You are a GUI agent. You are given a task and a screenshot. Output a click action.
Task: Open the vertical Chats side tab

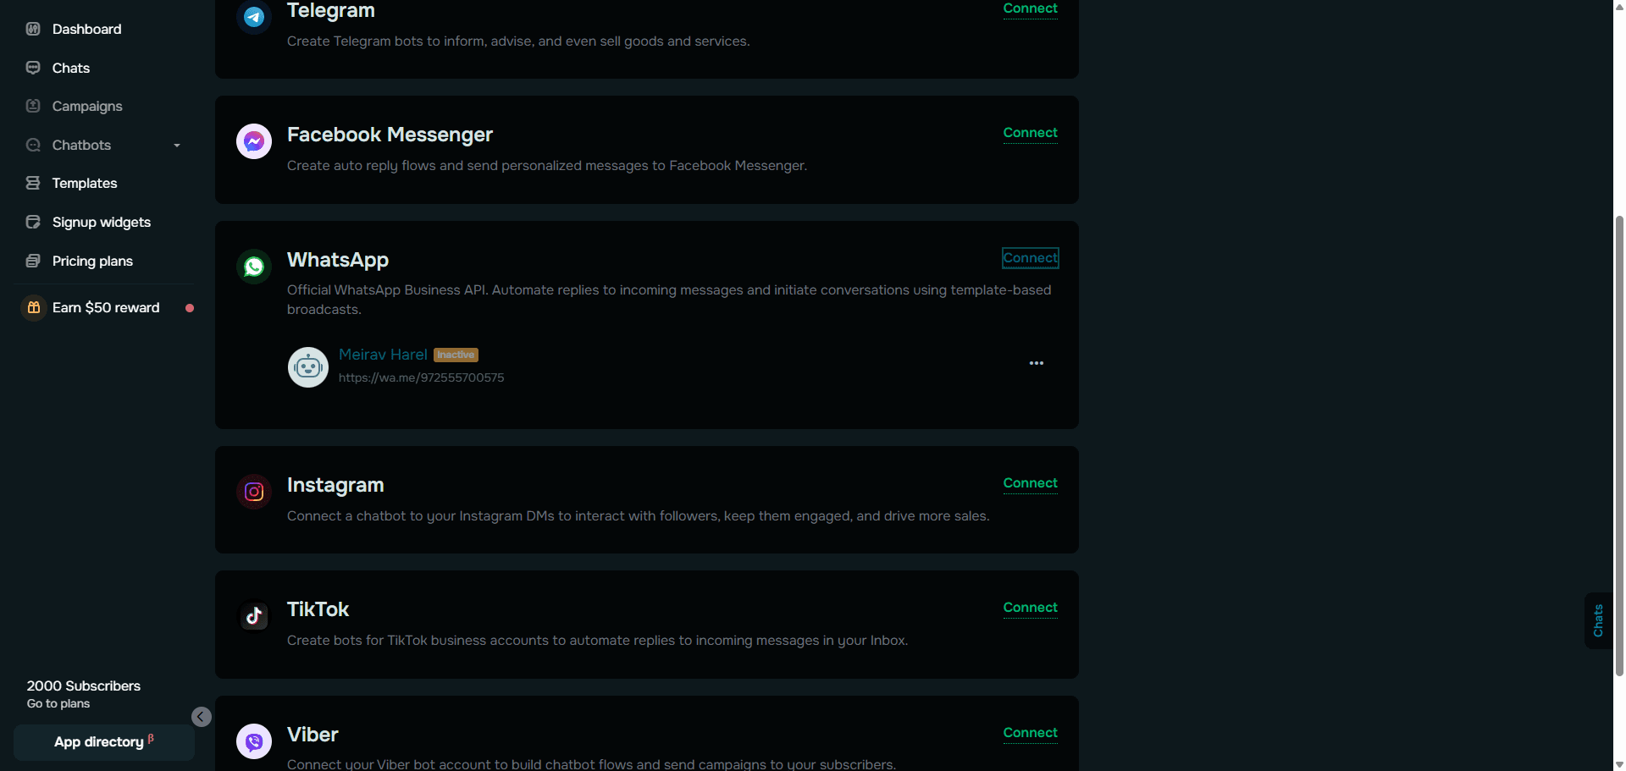pos(1598,620)
